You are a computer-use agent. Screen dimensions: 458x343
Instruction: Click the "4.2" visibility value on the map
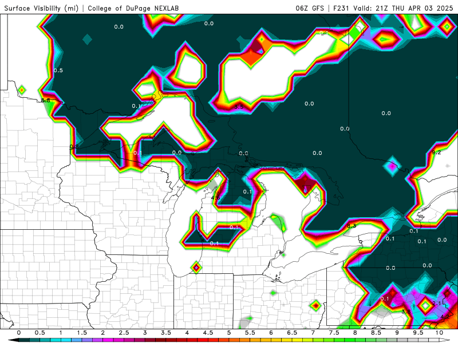(445, 317)
